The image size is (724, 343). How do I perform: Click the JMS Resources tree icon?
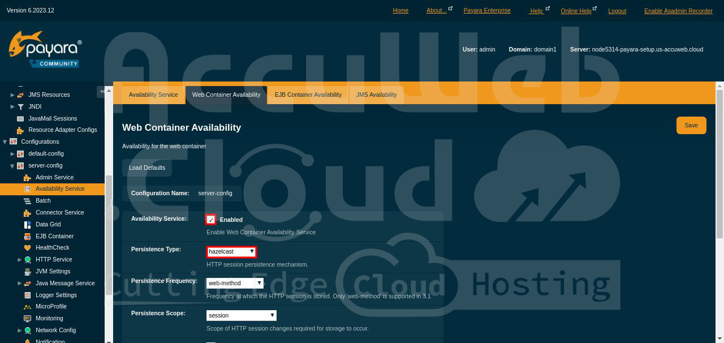tap(20, 95)
